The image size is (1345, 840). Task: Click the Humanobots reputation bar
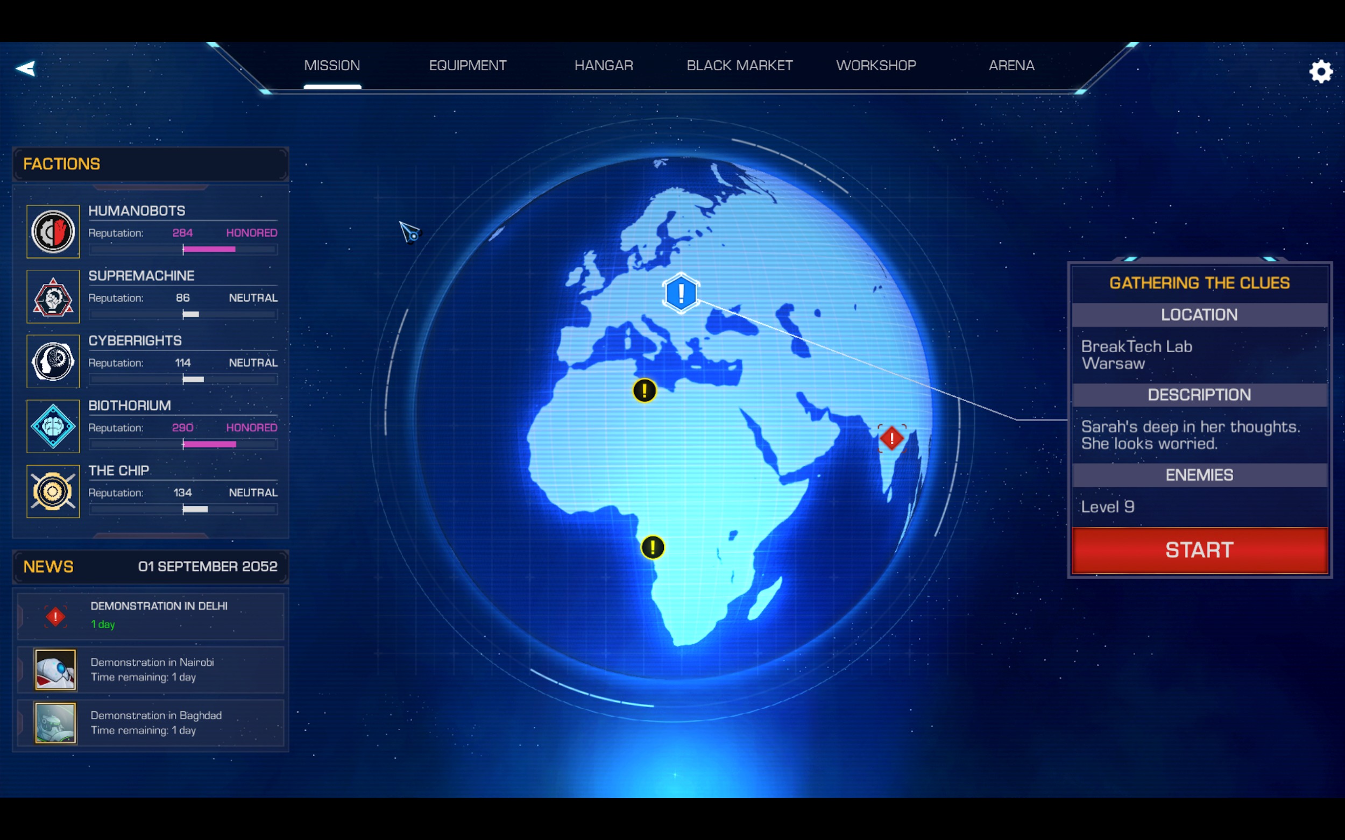click(x=183, y=250)
